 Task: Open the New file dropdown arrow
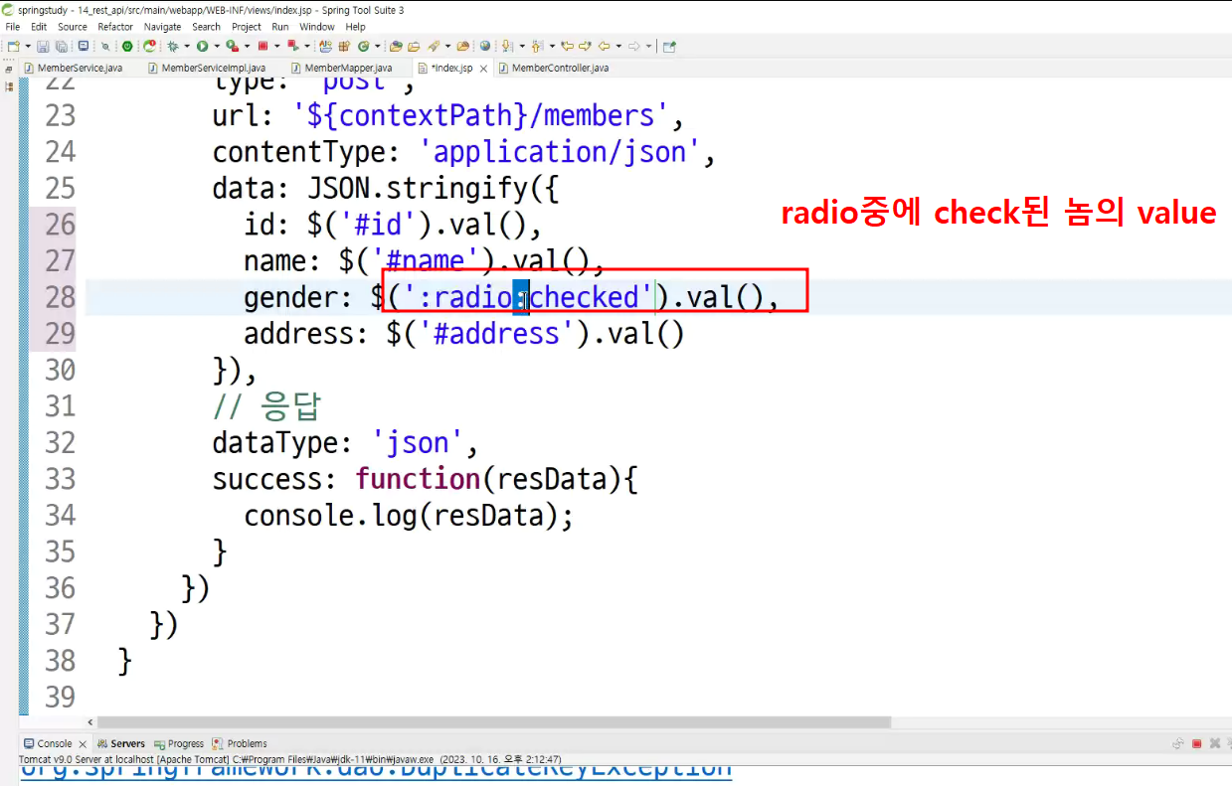point(27,46)
